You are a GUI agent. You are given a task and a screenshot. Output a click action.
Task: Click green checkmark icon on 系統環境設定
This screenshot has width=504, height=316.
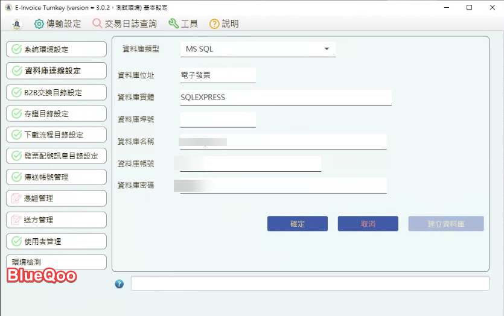tap(17, 49)
